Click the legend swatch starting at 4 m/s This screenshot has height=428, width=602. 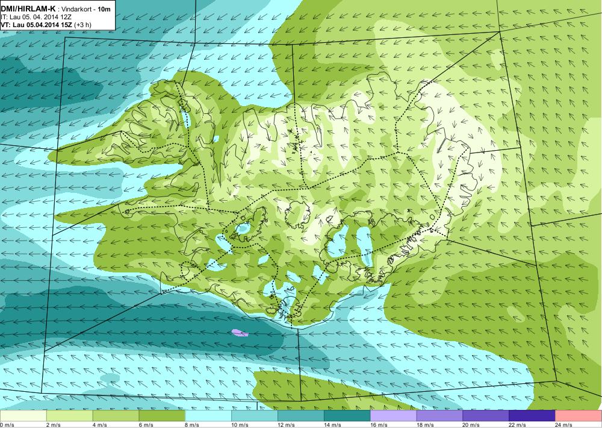pos(116,416)
